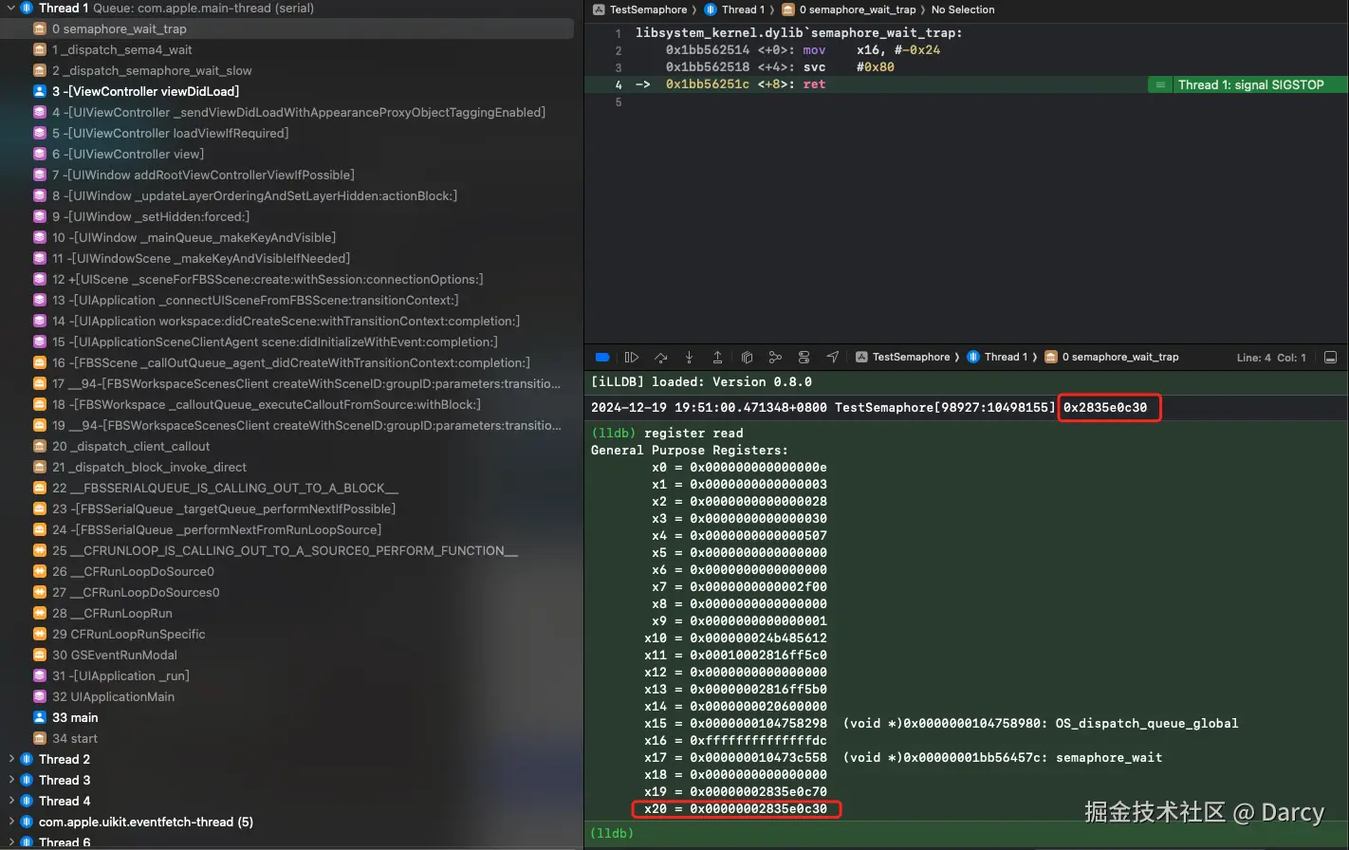Select frame 32 UIApplicationMain

pos(288,696)
